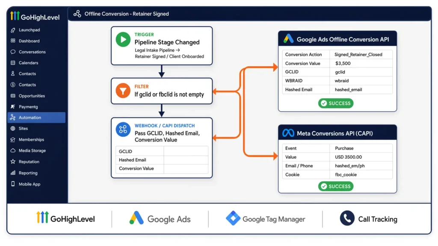The image size is (438, 246).
Task: Click the 'Google Ads Offline Conversion API' heading
Action: 343,39
